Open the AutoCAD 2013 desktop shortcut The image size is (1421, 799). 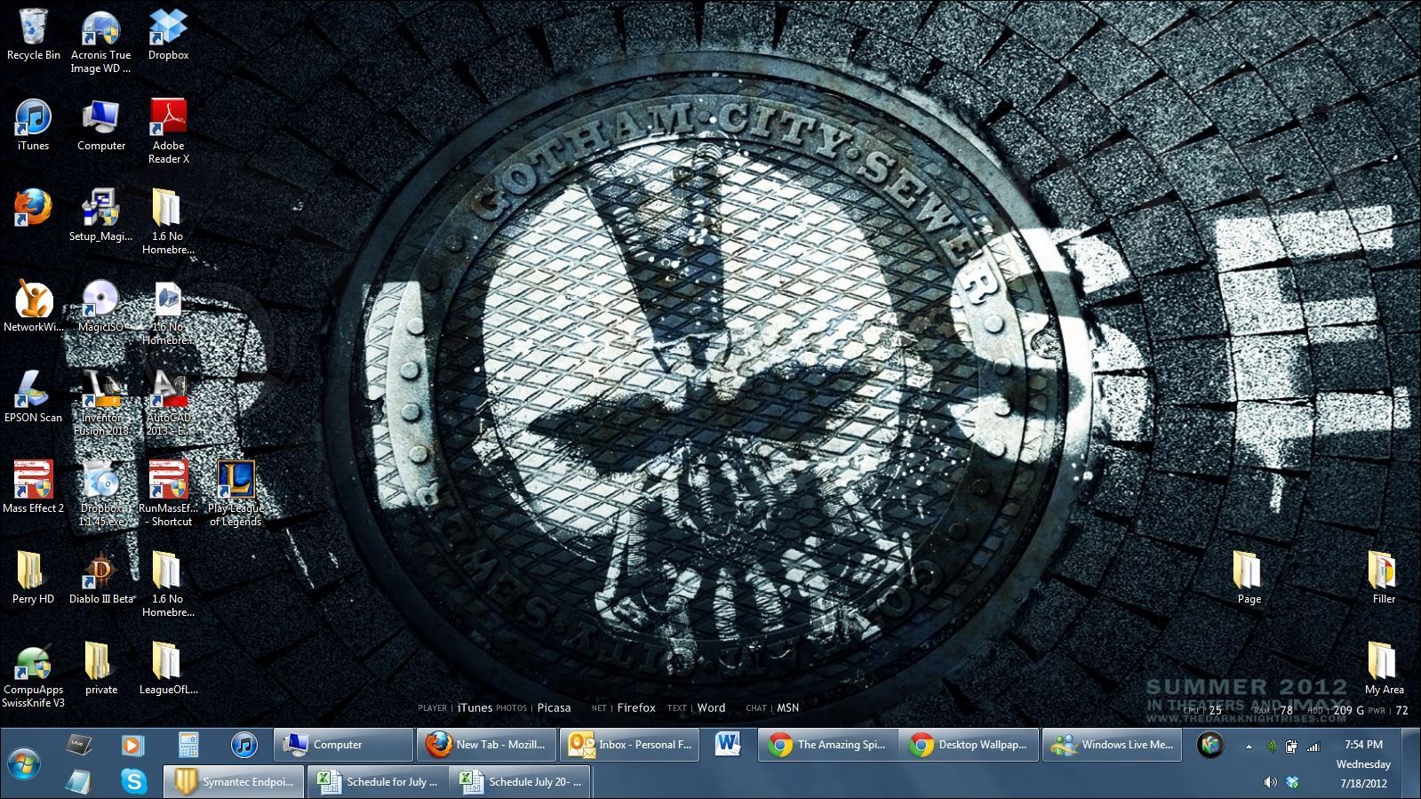168,392
